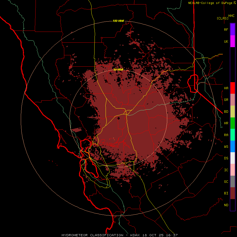Click the "RA" legend label text

[x=226, y=135]
